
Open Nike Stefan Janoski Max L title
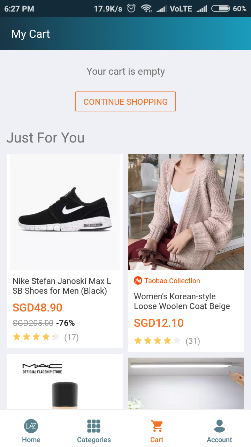pos(62,286)
